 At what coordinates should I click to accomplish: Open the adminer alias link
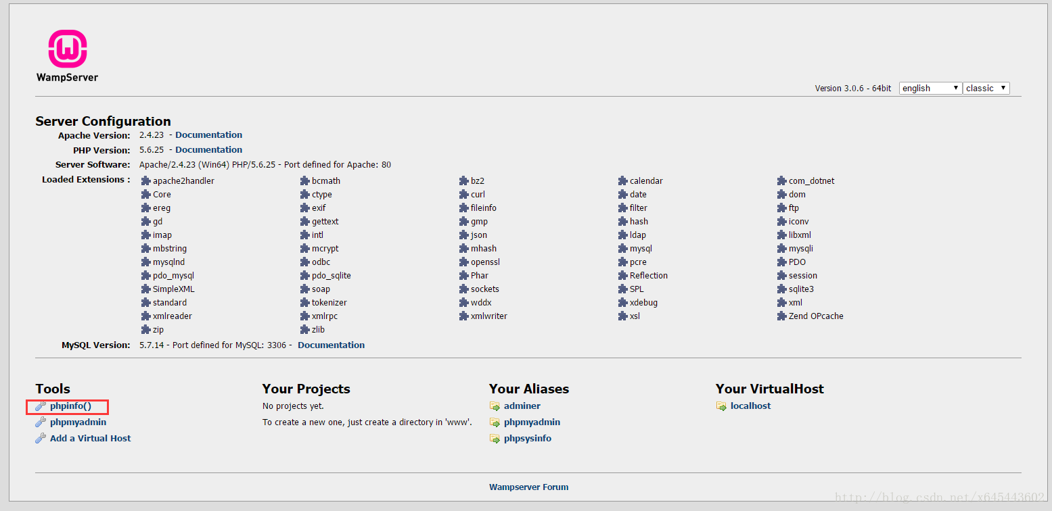(x=522, y=406)
